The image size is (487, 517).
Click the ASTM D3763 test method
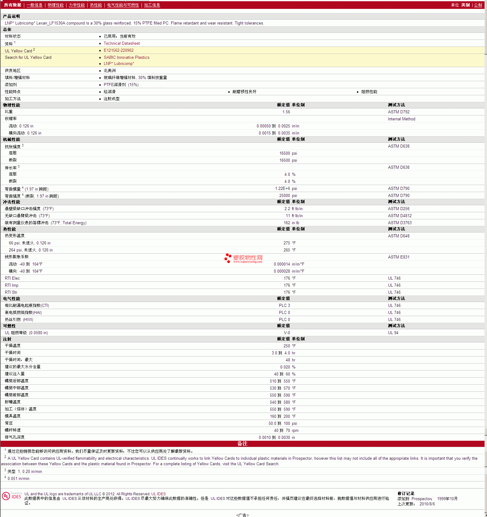400,223
